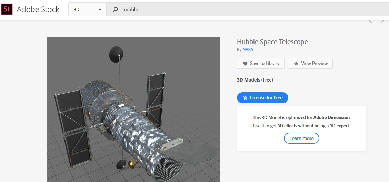Open the NASA contributor link
This screenshot has height=182, width=389.
pos(248,49)
